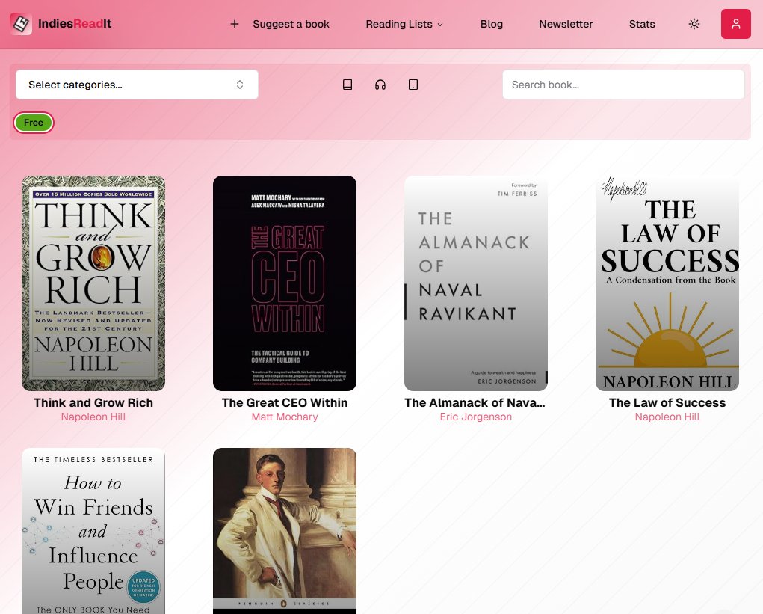The height and width of the screenshot is (614, 763).
Task: Open the Think and Grow Rich cover
Action: 93,283
